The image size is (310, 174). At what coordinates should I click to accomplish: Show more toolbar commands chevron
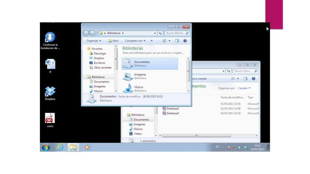(x=151, y=41)
